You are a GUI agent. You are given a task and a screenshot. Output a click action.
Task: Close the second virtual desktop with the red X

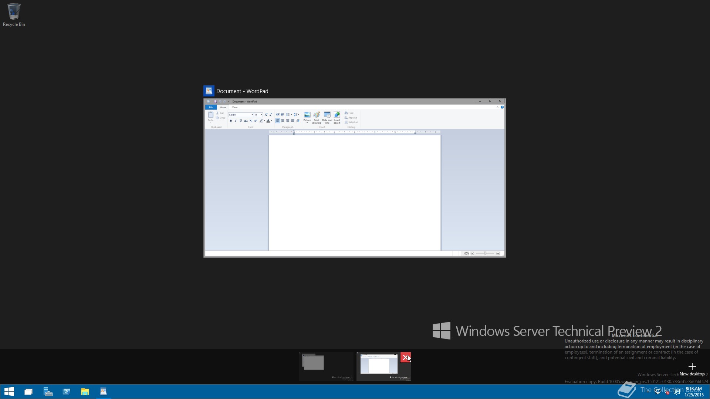(405, 357)
